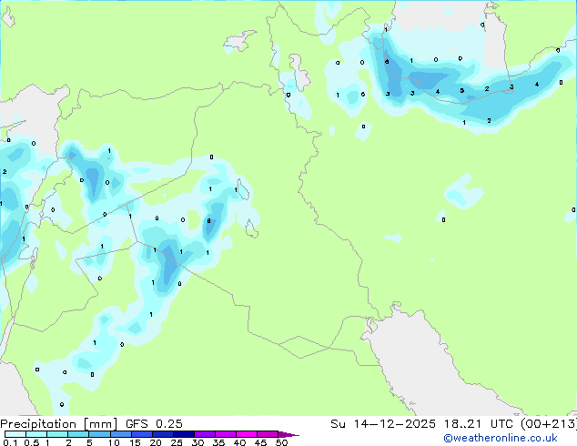Click the 15–20 mm blue legend swatch
This screenshot has height=446, width=577.
point(141,434)
